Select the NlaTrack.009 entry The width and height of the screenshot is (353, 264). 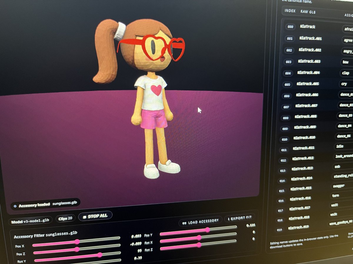(305, 127)
